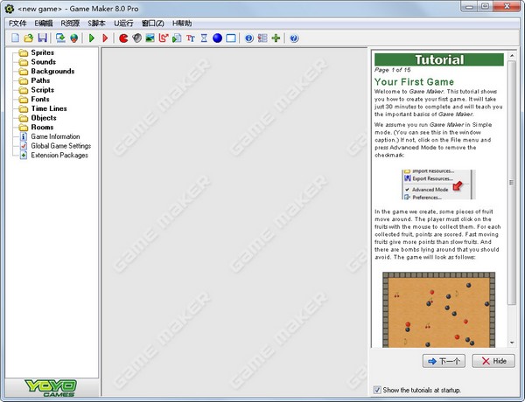Select the Objects resource folder
This screenshot has width=525, height=402.
pyautogui.click(x=44, y=118)
